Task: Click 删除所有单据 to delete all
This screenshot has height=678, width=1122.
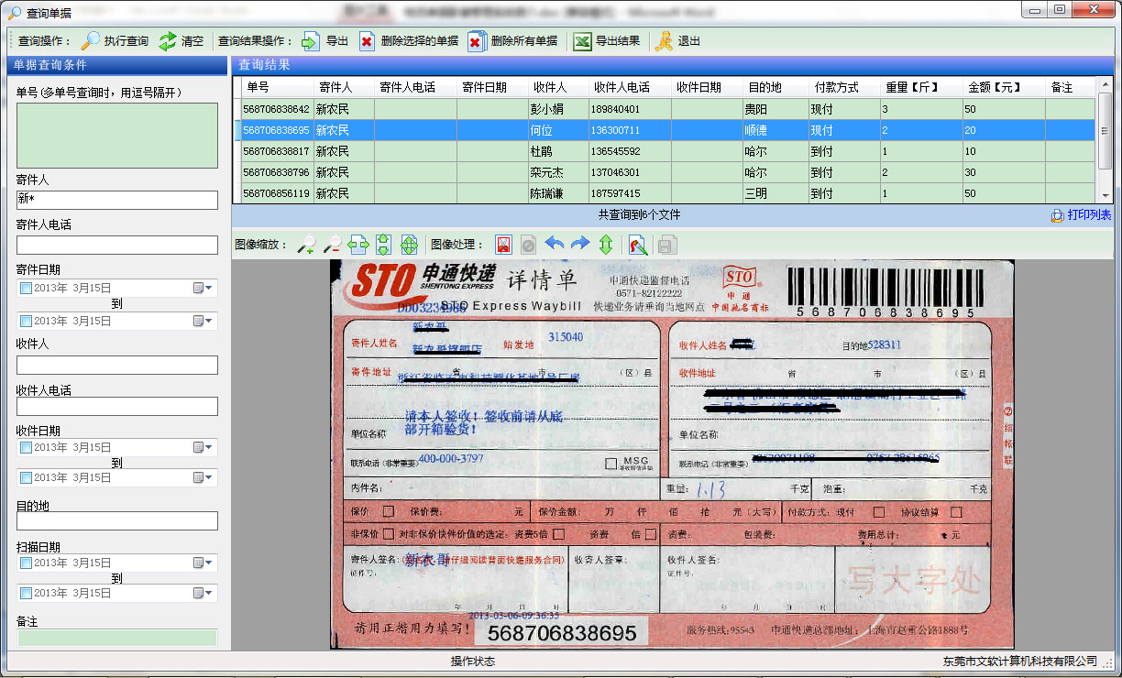Action: pyautogui.click(x=512, y=41)
